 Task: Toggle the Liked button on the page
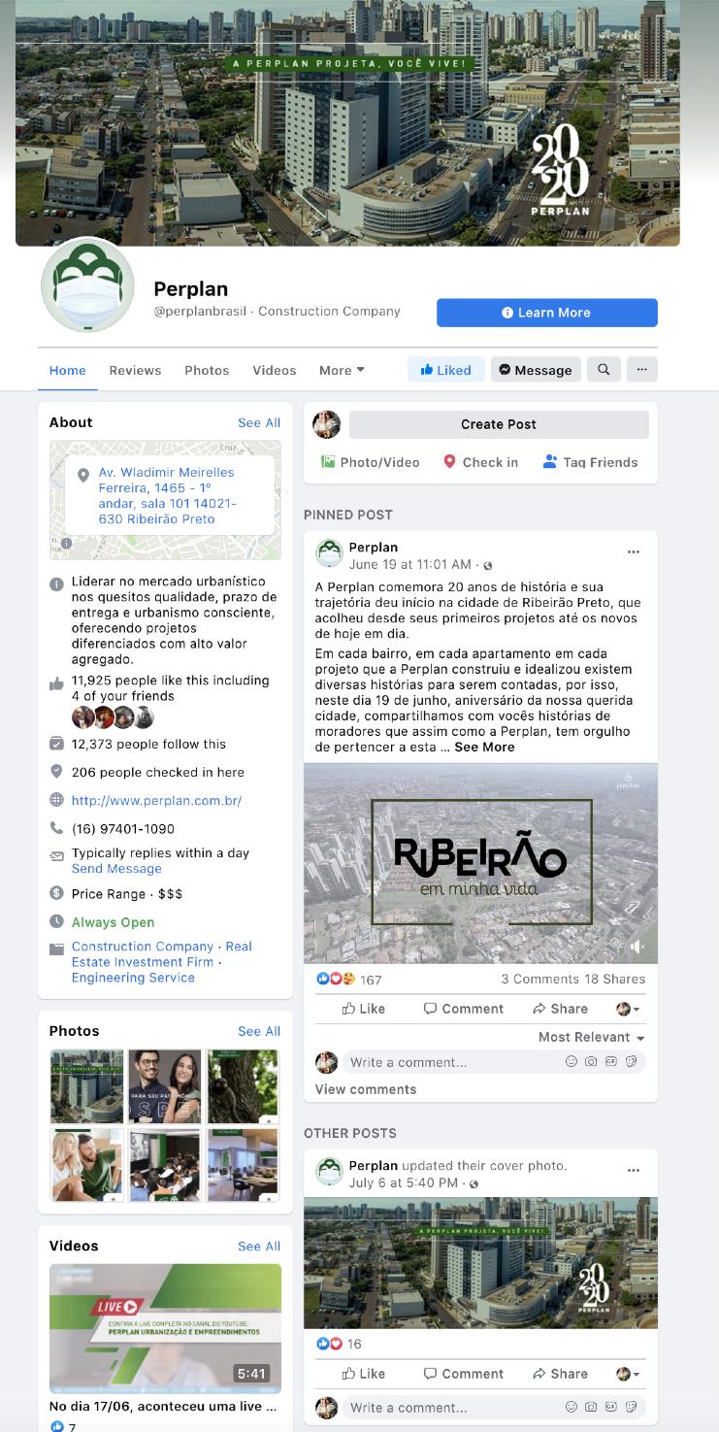click(445, 369)
